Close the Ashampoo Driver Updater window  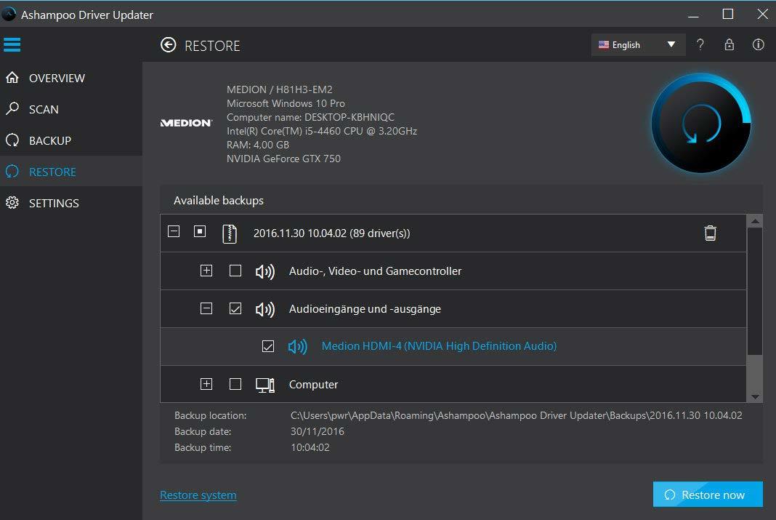(x=763, y=15)
